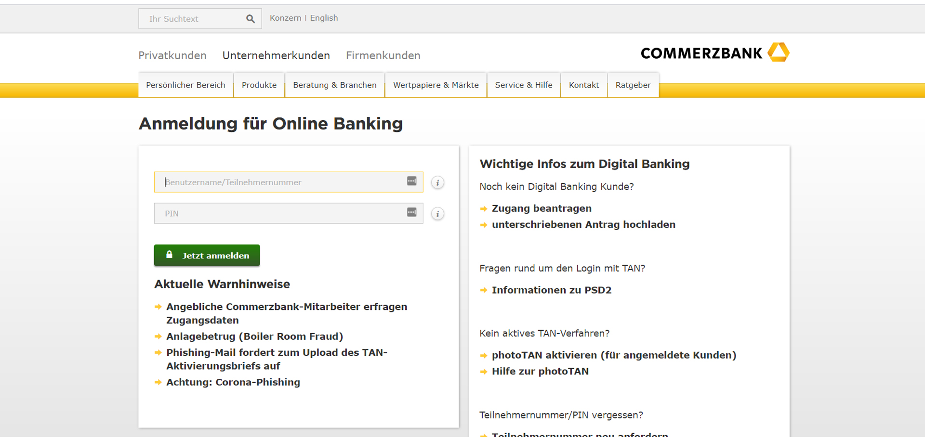Click Noch kein Digital Banking Kunde text

[x=556, y=186]
